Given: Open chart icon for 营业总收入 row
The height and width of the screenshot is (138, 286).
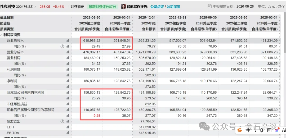Looking at the screenshot, I should tap(67, 41).
